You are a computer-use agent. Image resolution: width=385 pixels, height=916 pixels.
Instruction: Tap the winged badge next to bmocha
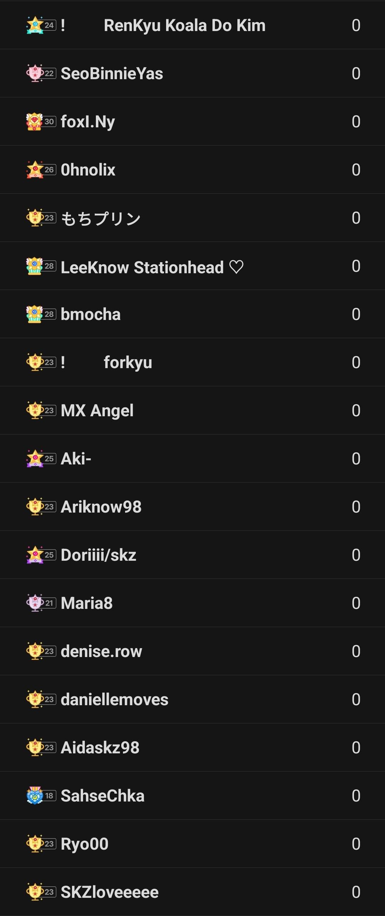[35, 314]
